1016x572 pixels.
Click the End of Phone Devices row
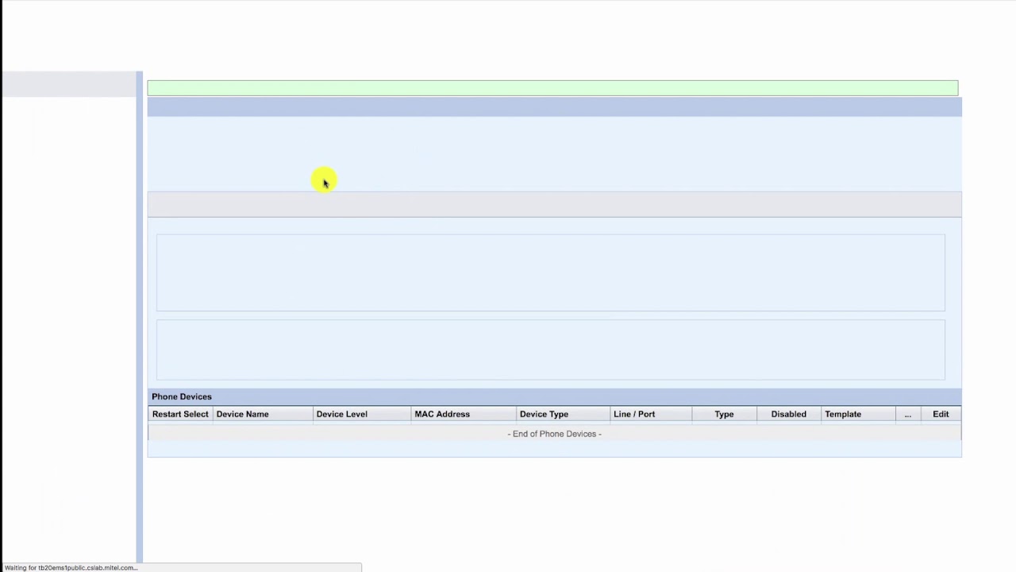[554, 434]
